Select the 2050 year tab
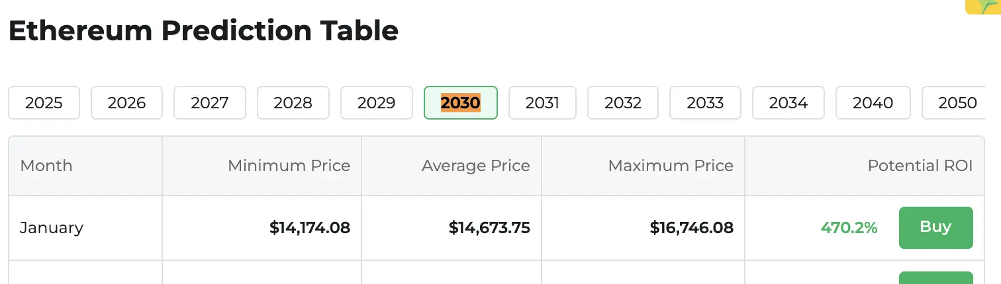The width and height of the screenshot is (1001, 284). [957, 103]
